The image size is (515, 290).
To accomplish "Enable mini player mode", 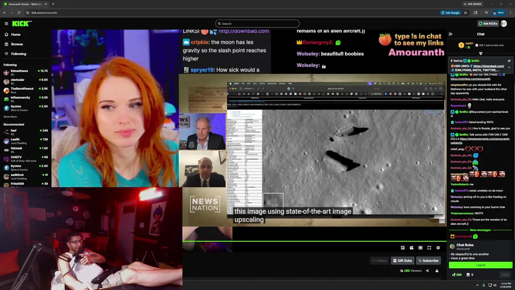I will click(403, 248).
